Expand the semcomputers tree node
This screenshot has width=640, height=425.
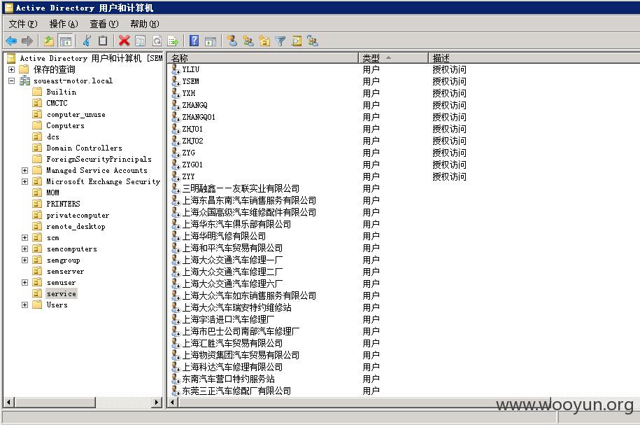pyautogui.click(x=25, y=249)
